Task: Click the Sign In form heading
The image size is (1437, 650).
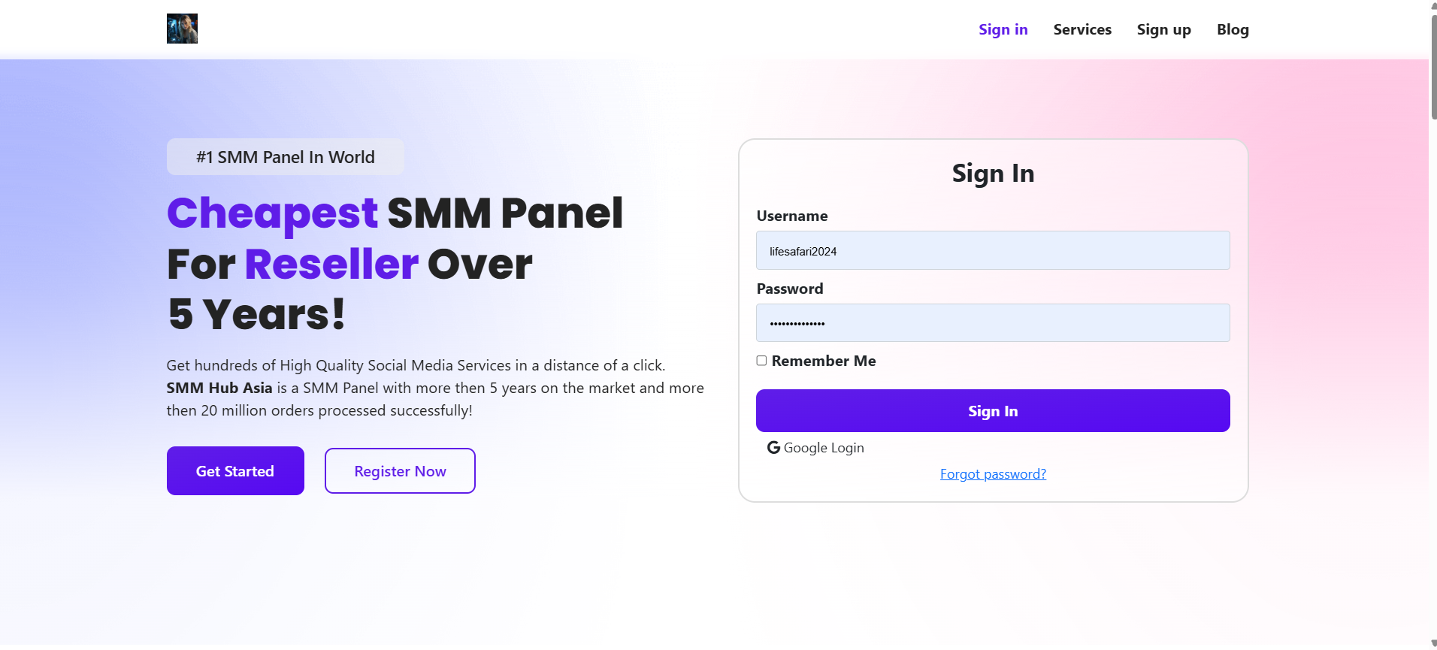Action: tap(992, 173)
